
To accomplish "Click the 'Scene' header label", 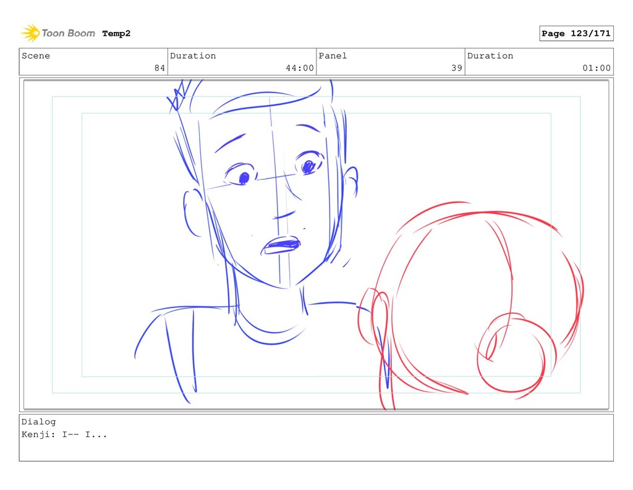I will coord(36,56).
